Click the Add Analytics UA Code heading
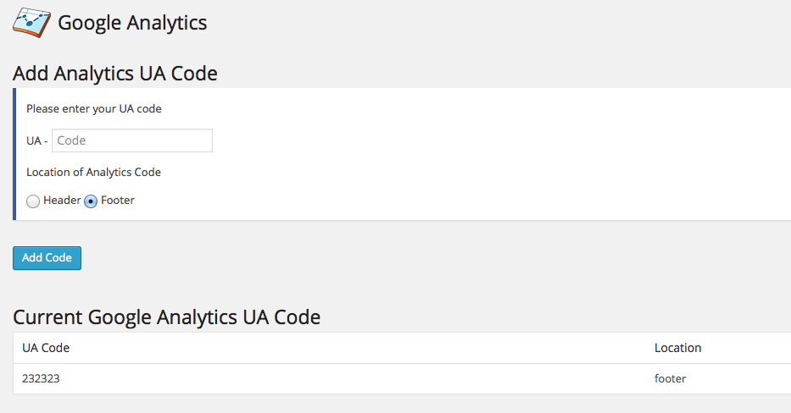This screenshot has height=413, width=791. pyautogui.click(x=115, y=74)
